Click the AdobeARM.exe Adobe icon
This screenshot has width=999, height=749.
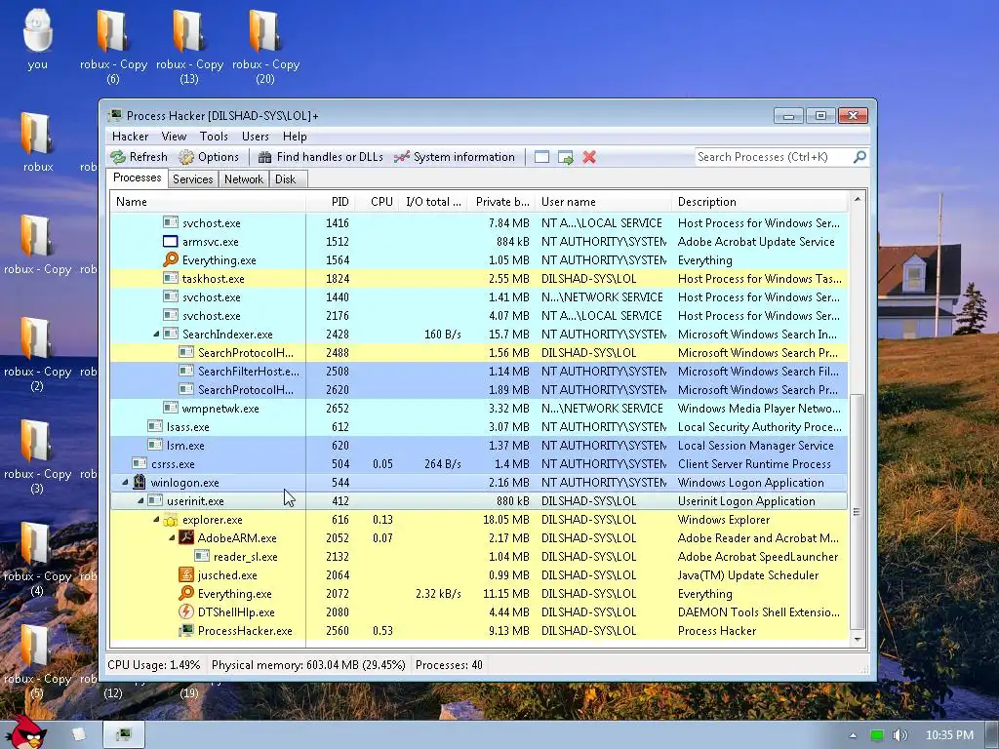point(186,537)
